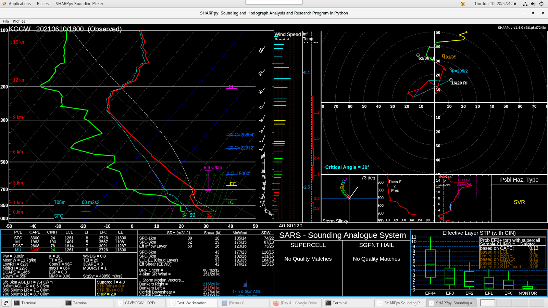This screenshot has width=548, height=308.
Task: Open the clock showing Thu Jun 10
Action: [x=495, y=4]
